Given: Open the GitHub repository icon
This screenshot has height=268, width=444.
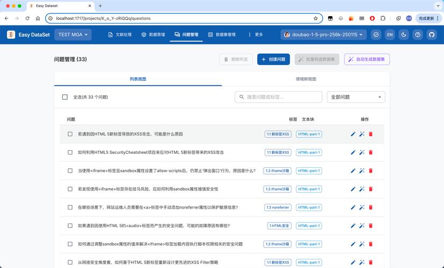Looking at the screenshot, I should tap(432, 35).
